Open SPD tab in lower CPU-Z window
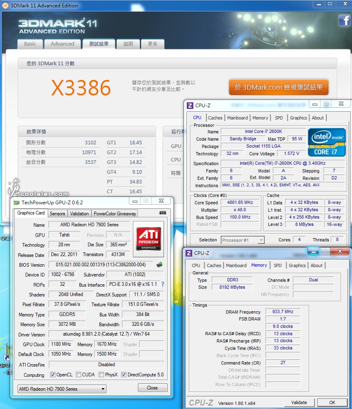 pos(278,265)
